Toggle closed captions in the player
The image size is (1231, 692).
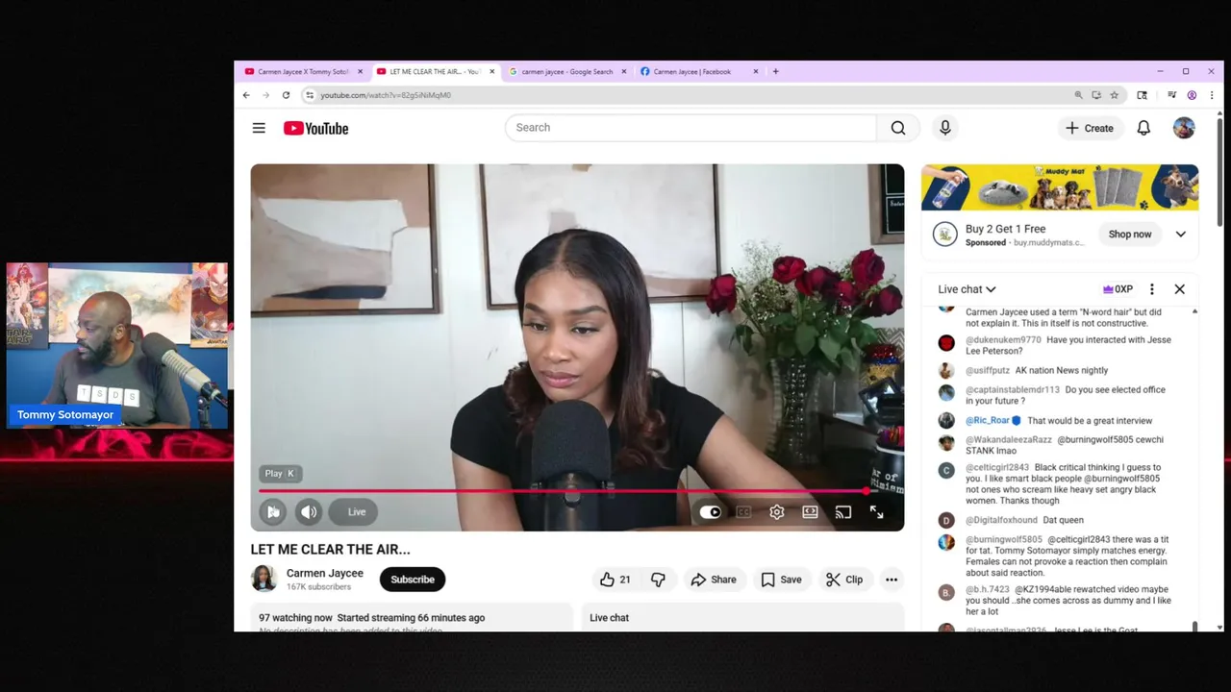(x=743, y=512)
